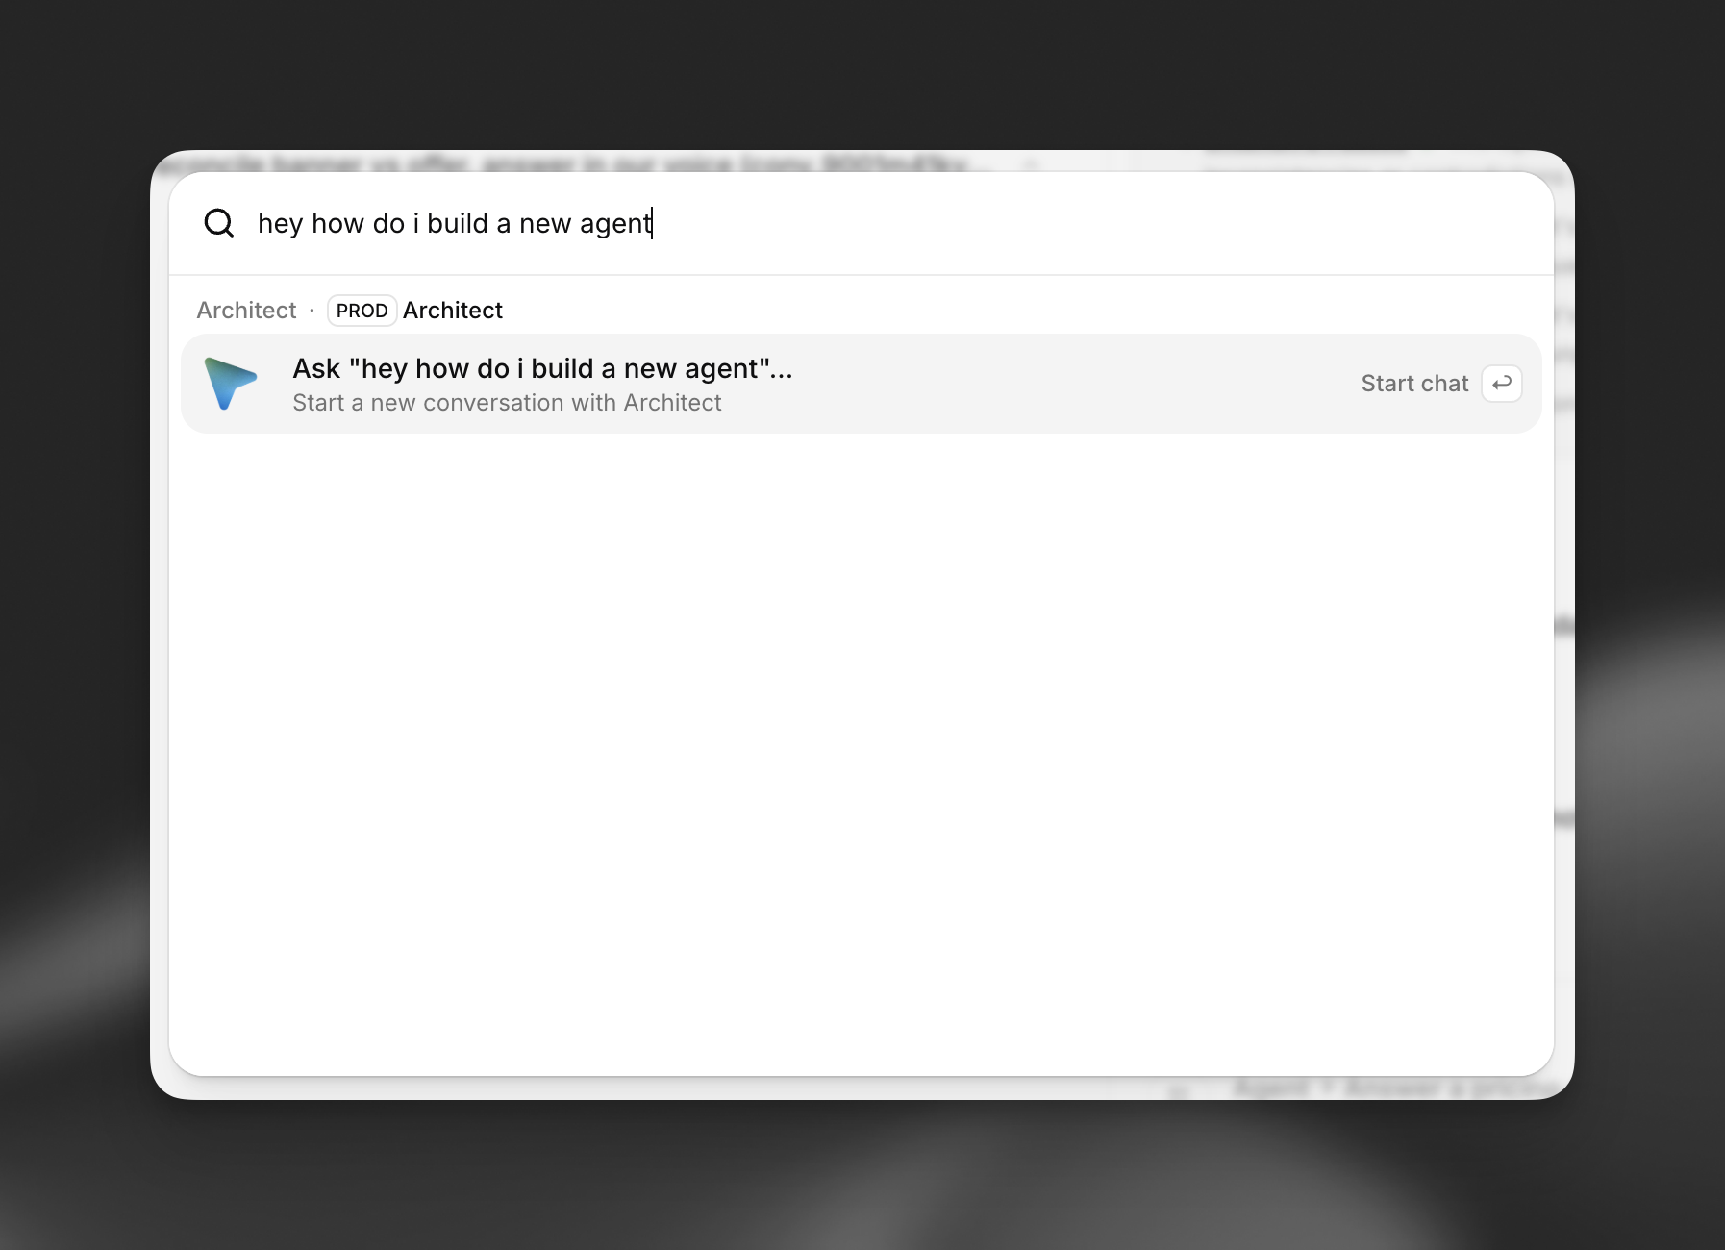The width and height of the screenshot is (1725, 1250).
Task: Click the magnifying glass search icon
Action: [219, 223]
